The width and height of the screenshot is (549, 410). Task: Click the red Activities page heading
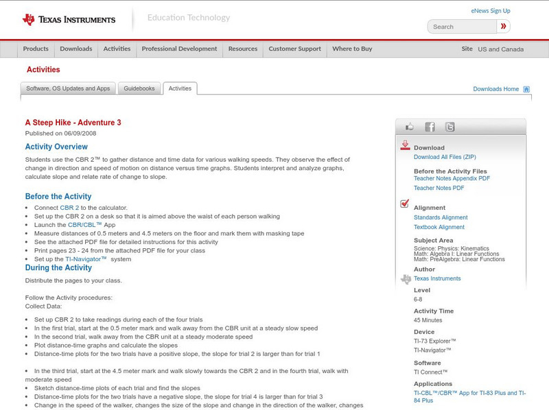point(43,70)
